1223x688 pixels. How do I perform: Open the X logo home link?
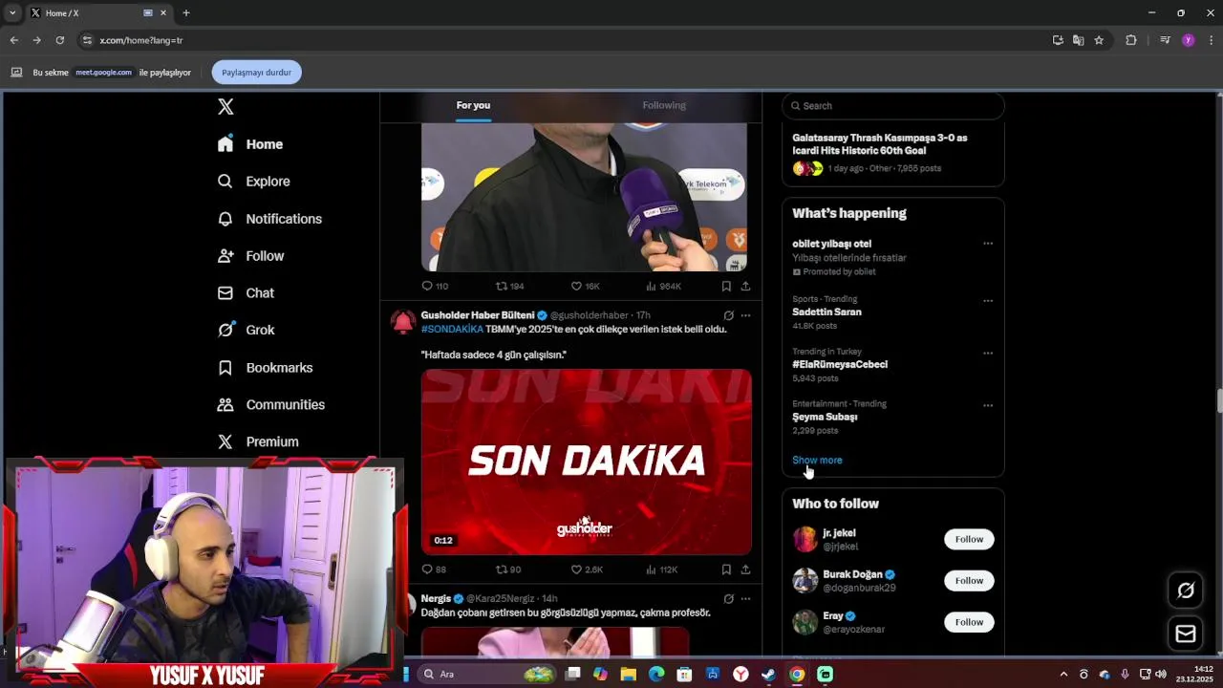click(225, 107)
